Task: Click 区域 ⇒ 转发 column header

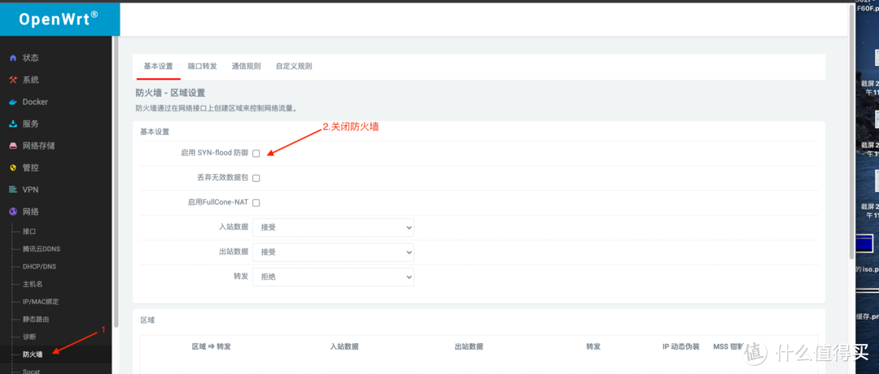Action: (212, 346)
